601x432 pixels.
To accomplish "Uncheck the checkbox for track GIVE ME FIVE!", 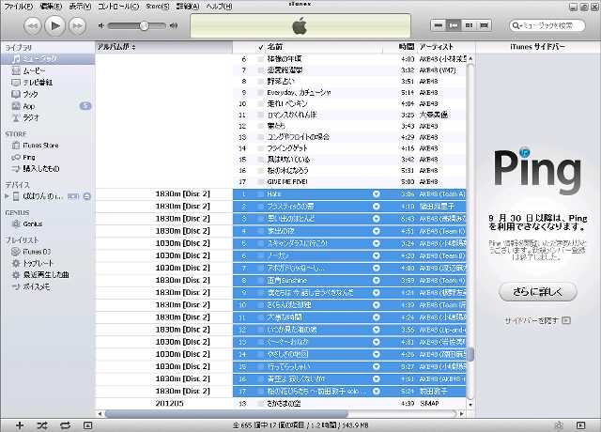I will 261,182.
